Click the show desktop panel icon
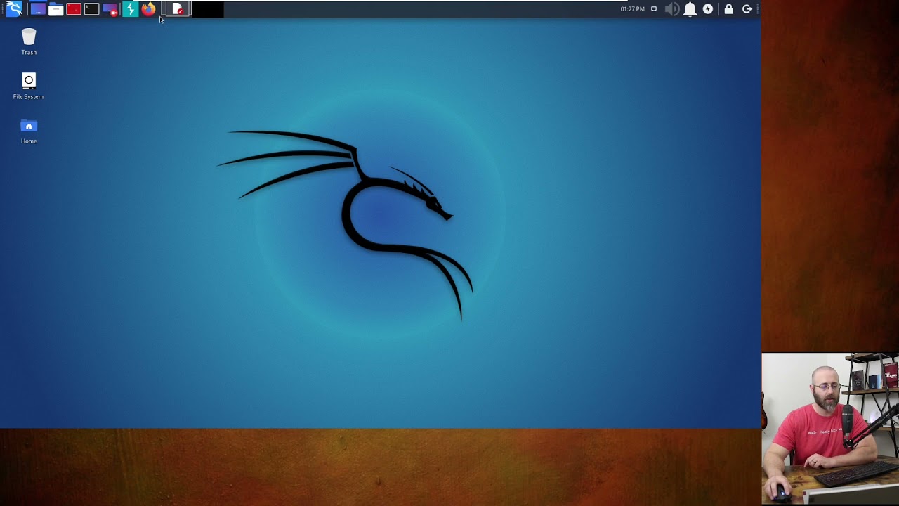The height and width of the screenshot is (506, 899). pyautogui.click(x=38, y=9)
